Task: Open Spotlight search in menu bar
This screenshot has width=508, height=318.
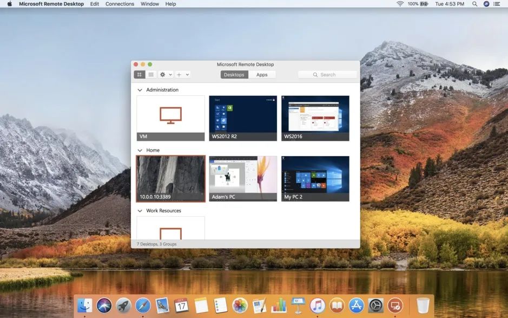Action: point(474,4)
